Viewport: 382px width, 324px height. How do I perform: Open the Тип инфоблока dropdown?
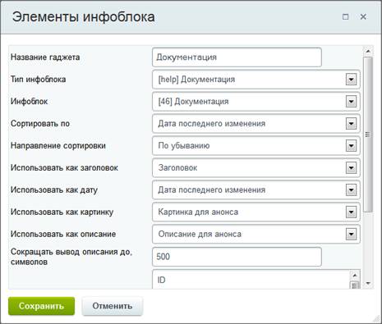pyautogui.click(x=256, y=80)
